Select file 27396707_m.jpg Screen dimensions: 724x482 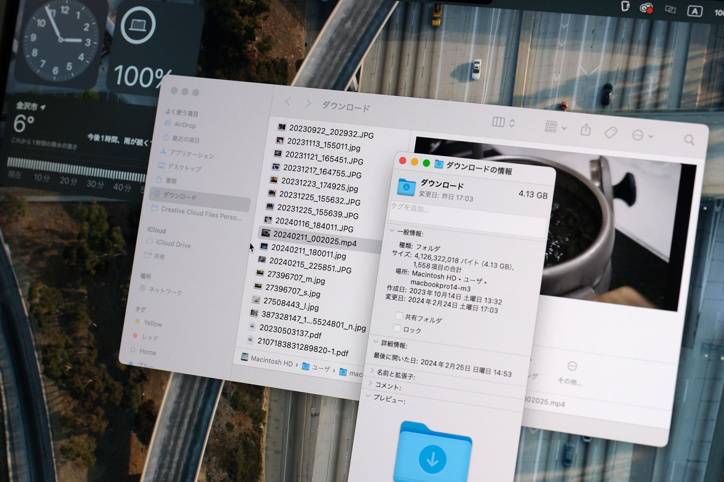tap(290, 278)
